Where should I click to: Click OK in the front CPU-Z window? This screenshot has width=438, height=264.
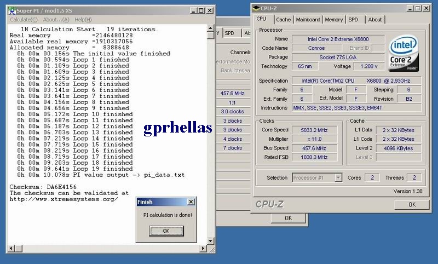point(412,204)
